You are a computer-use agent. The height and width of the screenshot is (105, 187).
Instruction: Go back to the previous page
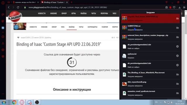pyautogui.click(x=9, y=7)
